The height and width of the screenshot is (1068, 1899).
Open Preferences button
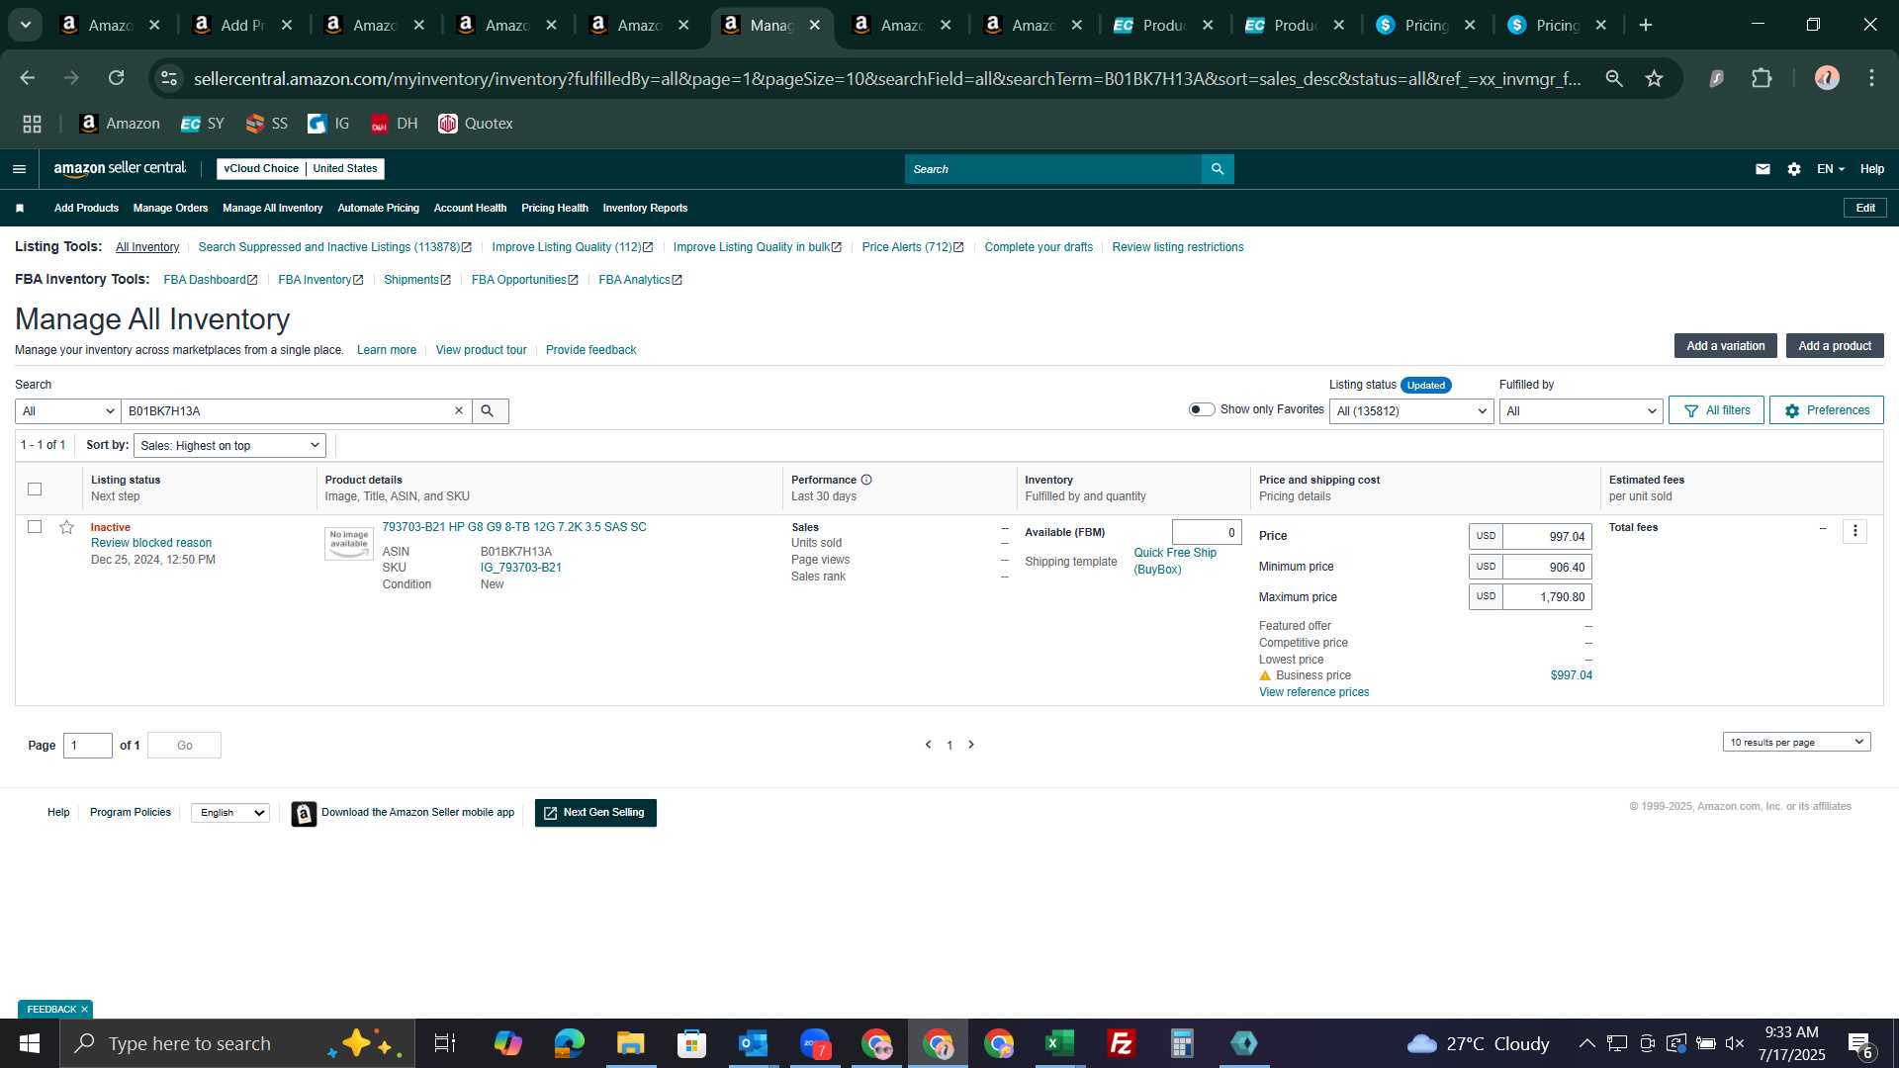[1826, 410]
